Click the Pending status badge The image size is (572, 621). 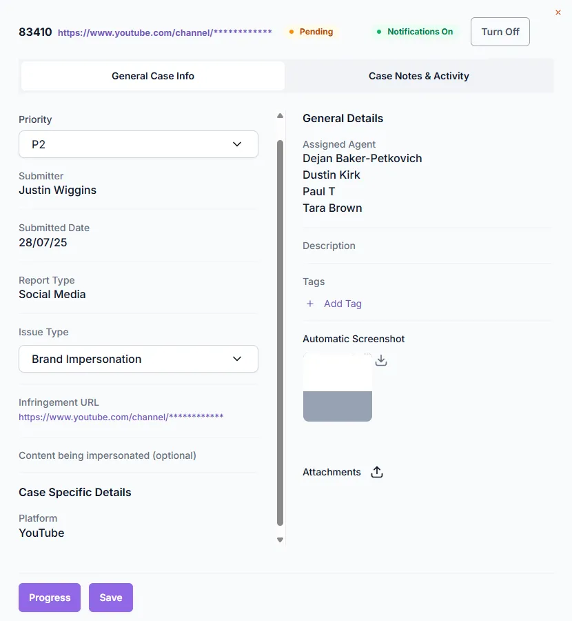pyautogui.click(x=311, y=32)
